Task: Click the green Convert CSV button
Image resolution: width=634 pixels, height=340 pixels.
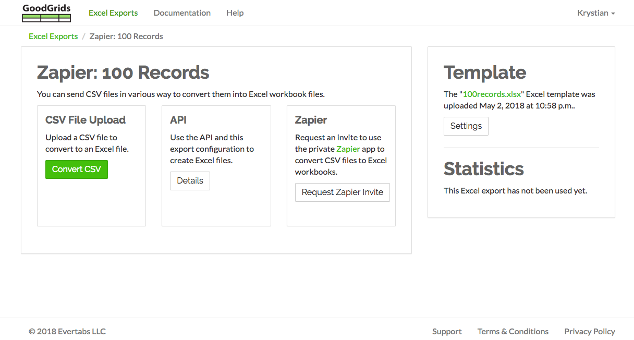Action: coord(77,169)
